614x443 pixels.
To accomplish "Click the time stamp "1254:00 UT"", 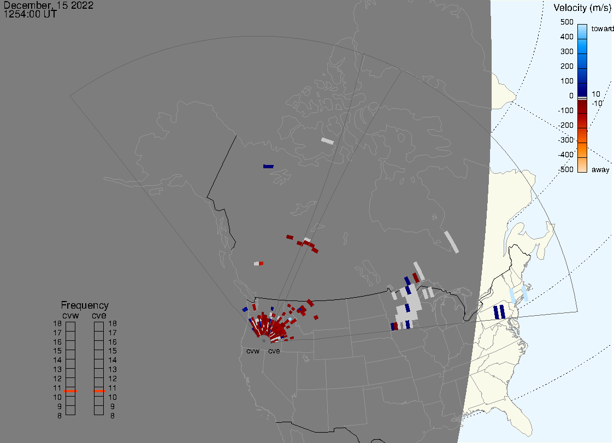I will tap(30, 14).
